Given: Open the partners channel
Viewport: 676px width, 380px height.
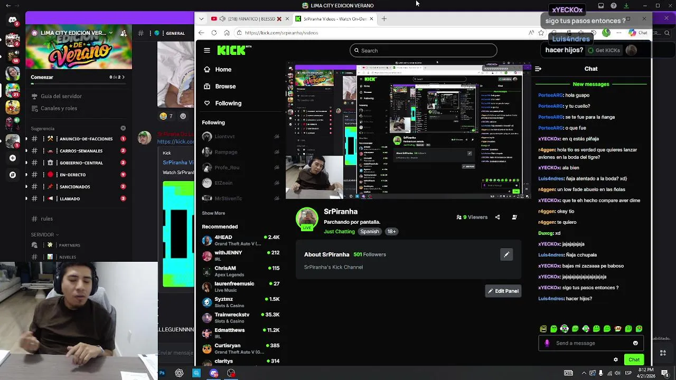Looking at the screenshot, I should [78, 245].
